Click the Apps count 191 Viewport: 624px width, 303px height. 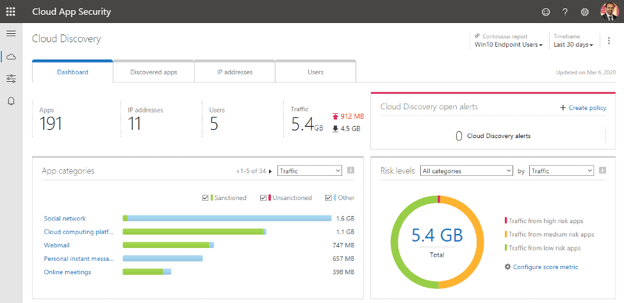coord(51,124)
